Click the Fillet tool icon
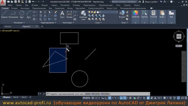This screenshot has width=188, height=106. point(49,16)
